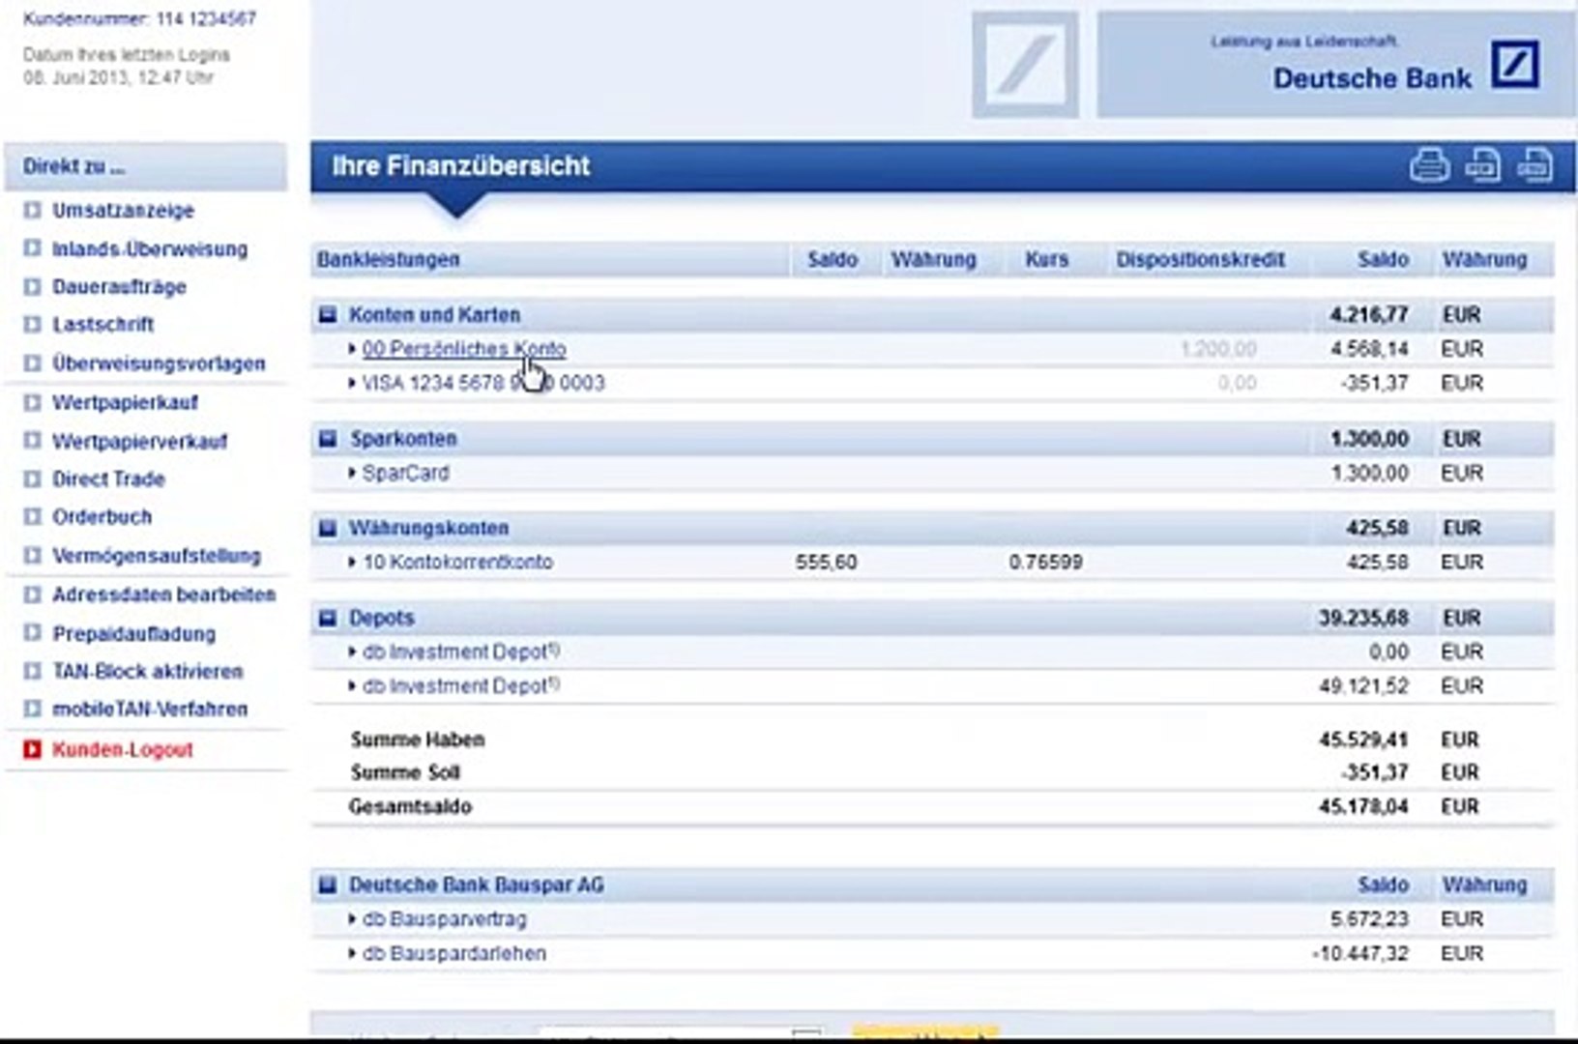Collapse the Währungskonten section
The image size is (1578, 1044).
click(329, 528)
